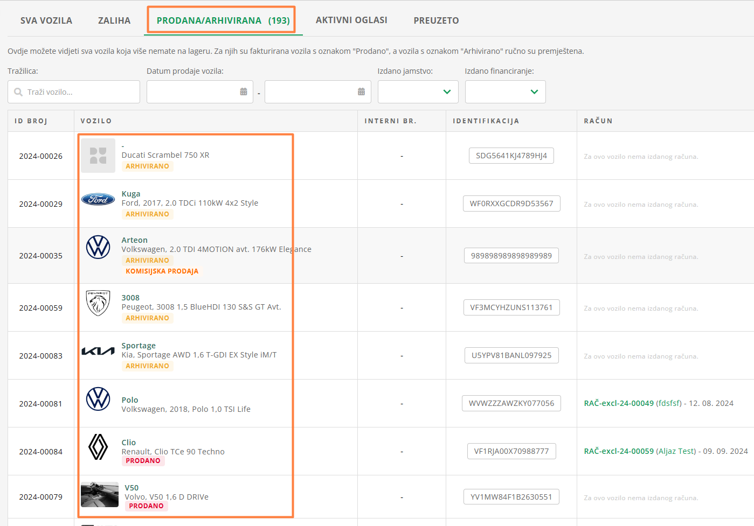Click the search magnifier icon
The width and height of the screenshot is (754, 526).
click(18, 92)
